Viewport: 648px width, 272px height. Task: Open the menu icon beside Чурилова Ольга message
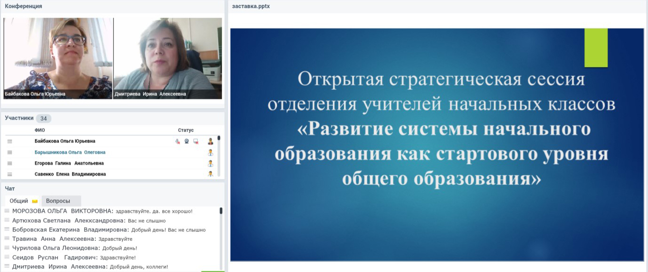(x=7, y=248)
